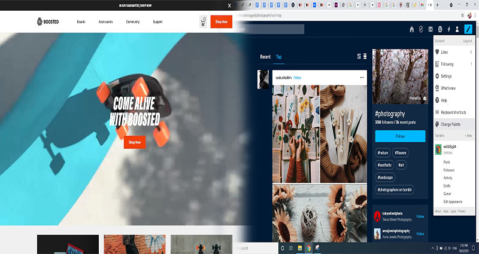Click + New blog in Tumblrs section
The height and width of the screenshot is (254, 479).
coord(468,136)
